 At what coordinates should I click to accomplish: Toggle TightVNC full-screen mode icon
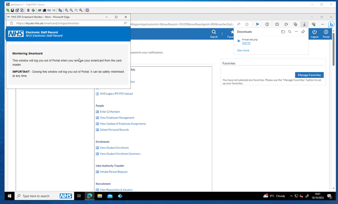pos(87,10)
